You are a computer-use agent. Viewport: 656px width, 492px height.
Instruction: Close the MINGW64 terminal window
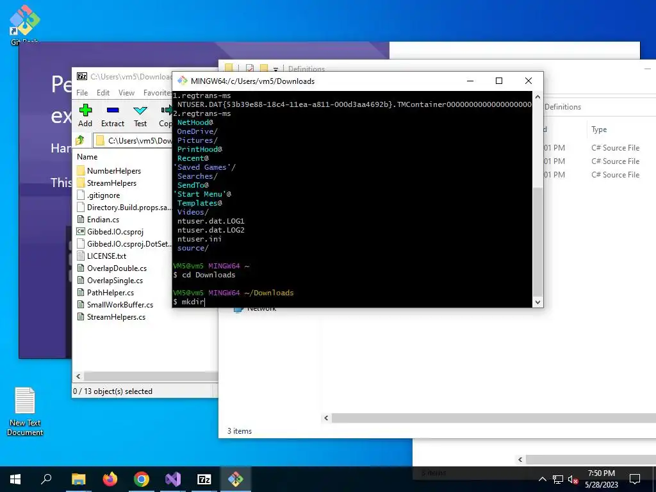point(529,81)
